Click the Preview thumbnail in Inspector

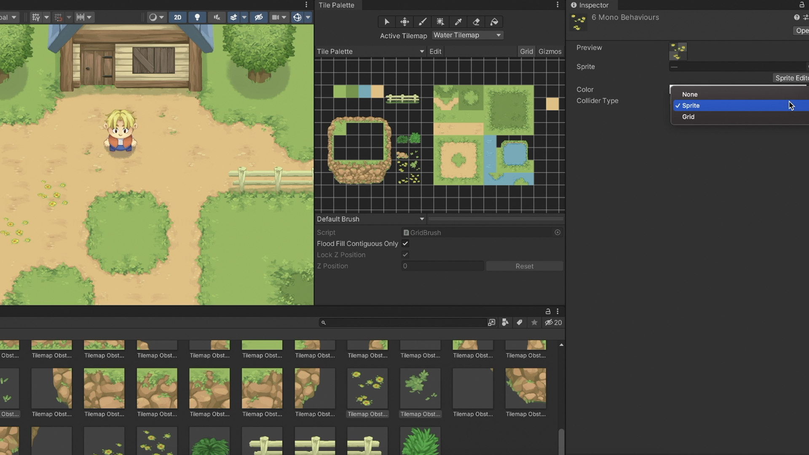pyautogui.click(x=678, y=52)
